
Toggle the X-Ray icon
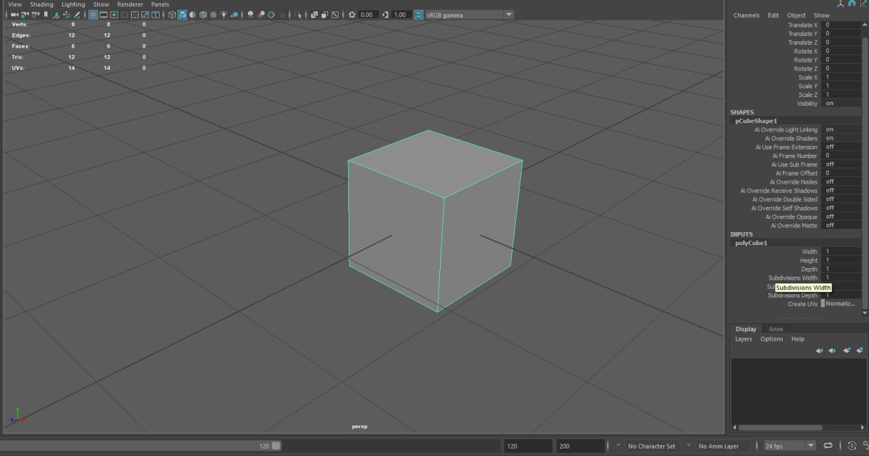coord(314,14)
